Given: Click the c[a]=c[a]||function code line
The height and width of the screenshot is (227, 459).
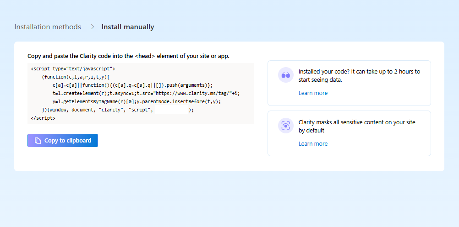Looking at the screenshot, I should pos(132,85).
